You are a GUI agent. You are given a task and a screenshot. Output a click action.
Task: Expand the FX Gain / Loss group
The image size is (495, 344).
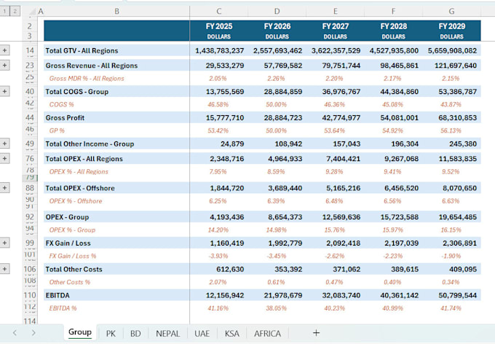click(5, 242)
